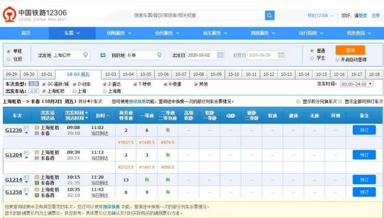Click the stops list icon next to G1258
384x218 pixels.
pyautogui.click(x=26, y=190)
